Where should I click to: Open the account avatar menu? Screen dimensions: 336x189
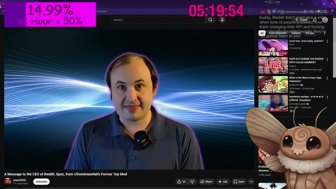click(325, 20)
